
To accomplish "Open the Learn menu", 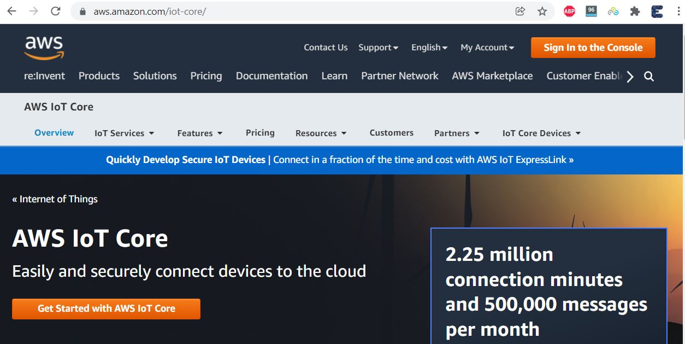I will (x=334, y=76).
